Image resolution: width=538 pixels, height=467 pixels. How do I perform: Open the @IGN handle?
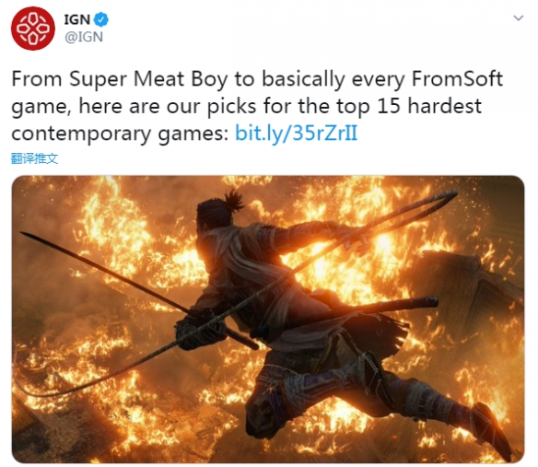pos(84,37)
